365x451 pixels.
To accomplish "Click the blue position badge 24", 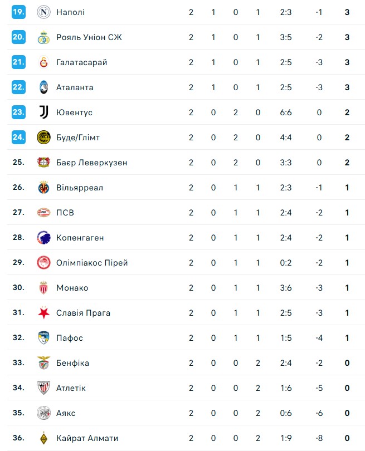I will (18, 138).
